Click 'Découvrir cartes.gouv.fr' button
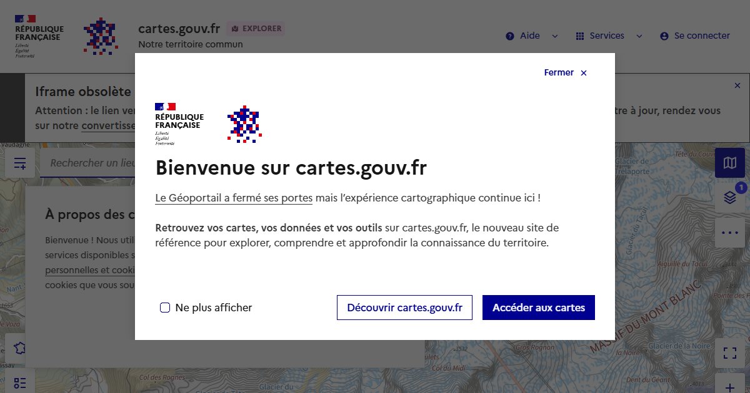750x393 pixels. pos(404,308)
